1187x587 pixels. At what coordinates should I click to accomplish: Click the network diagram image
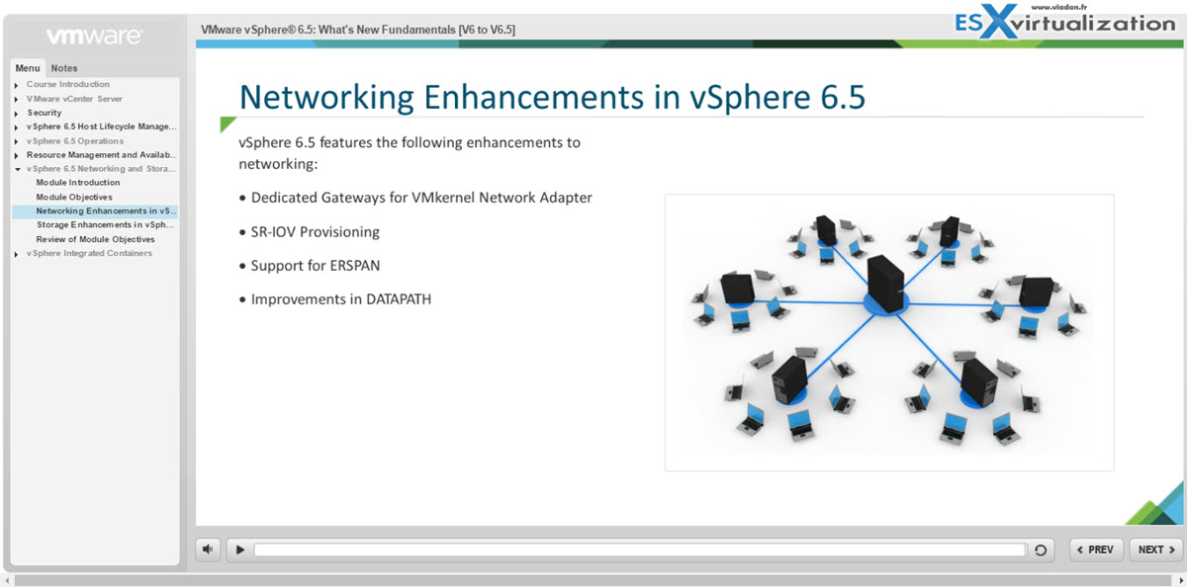click(x=889, y=332)
